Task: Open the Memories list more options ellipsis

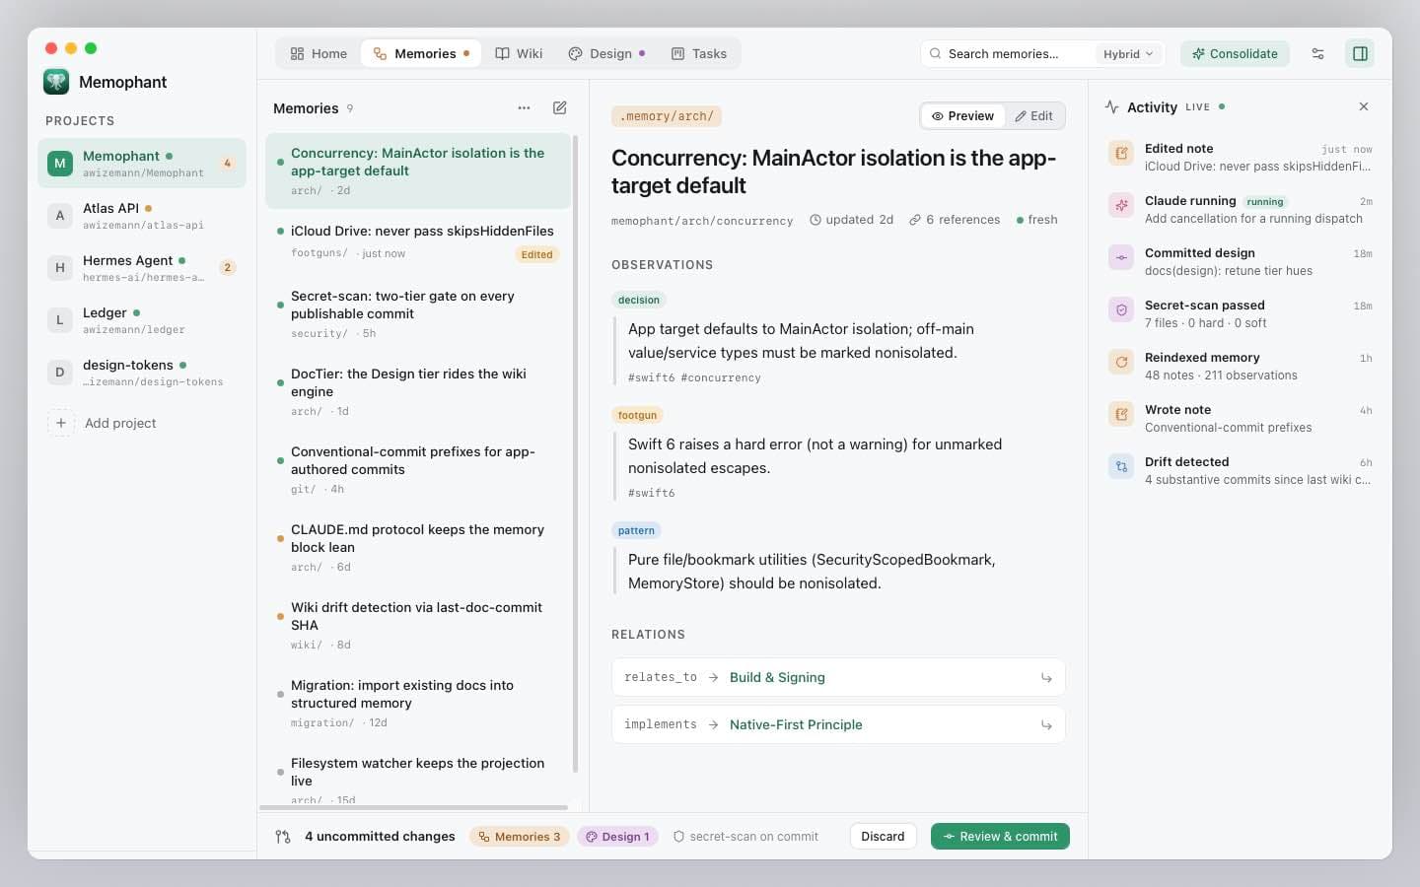Action: tap(524, 107)
